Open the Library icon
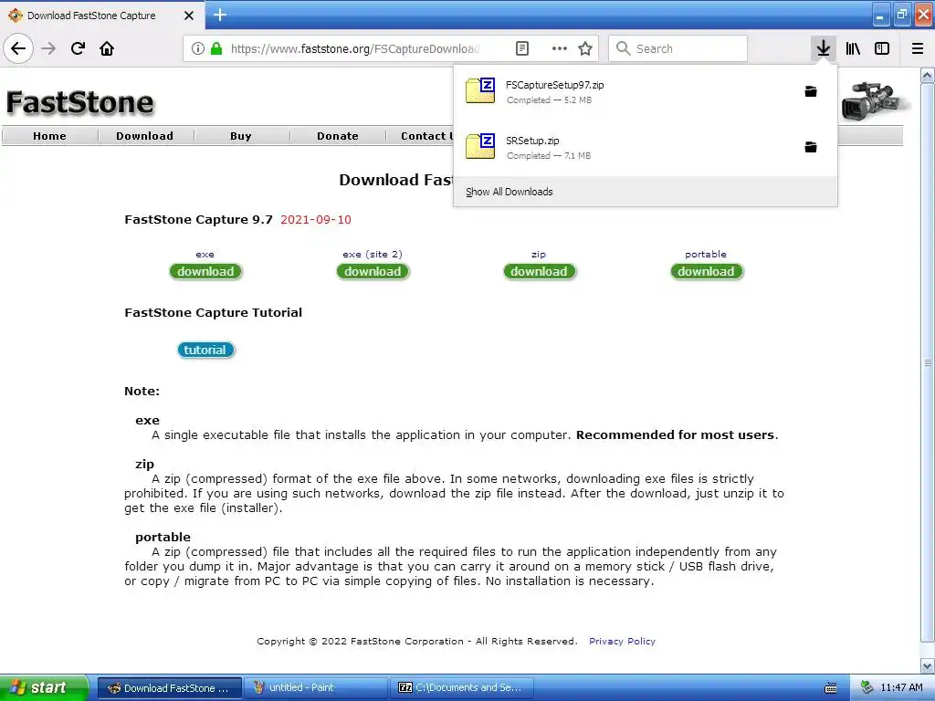The height and width of the screenshot is (701, 935). pyautogui.click(x=853, y=48)
